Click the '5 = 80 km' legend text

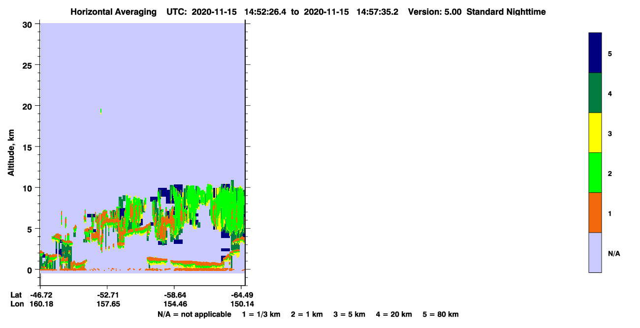[441, 315]
